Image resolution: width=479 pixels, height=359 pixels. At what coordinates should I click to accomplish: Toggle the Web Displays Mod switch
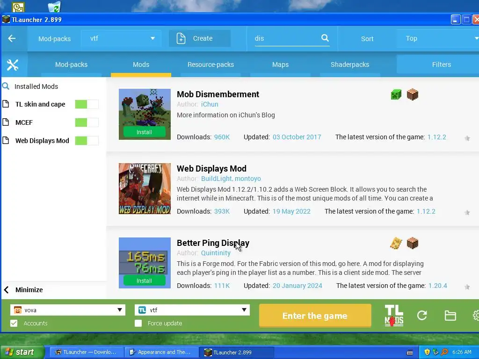pos(87,140)
